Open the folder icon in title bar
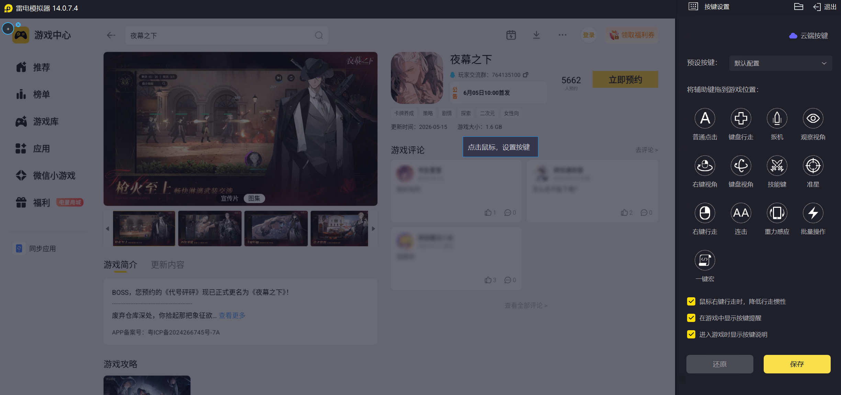This screenshot has height=395, width=841. (x=799, y=7)
